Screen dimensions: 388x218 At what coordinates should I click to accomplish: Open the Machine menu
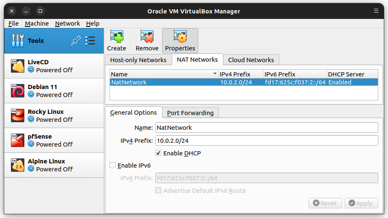tap(37, 24)
